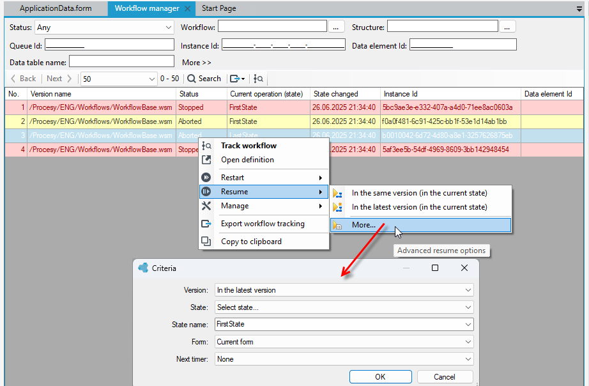
Task: Expand the Version dropdown in Criteria
Action: click(x=468, y=290)
